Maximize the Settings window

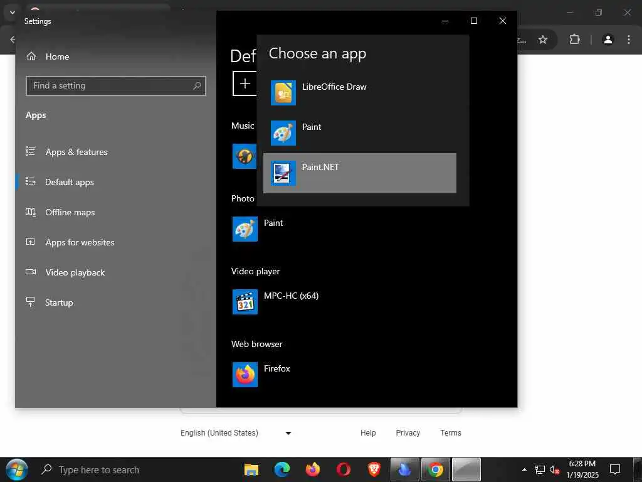point(474,21)
